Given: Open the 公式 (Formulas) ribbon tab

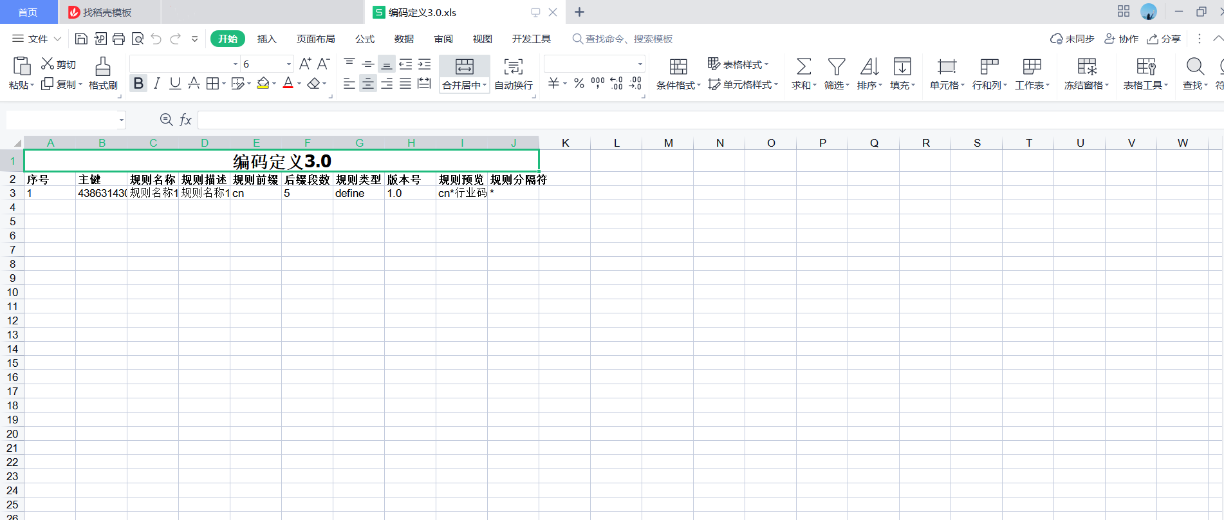Looking at the screenshot, I should coord(365,39).
